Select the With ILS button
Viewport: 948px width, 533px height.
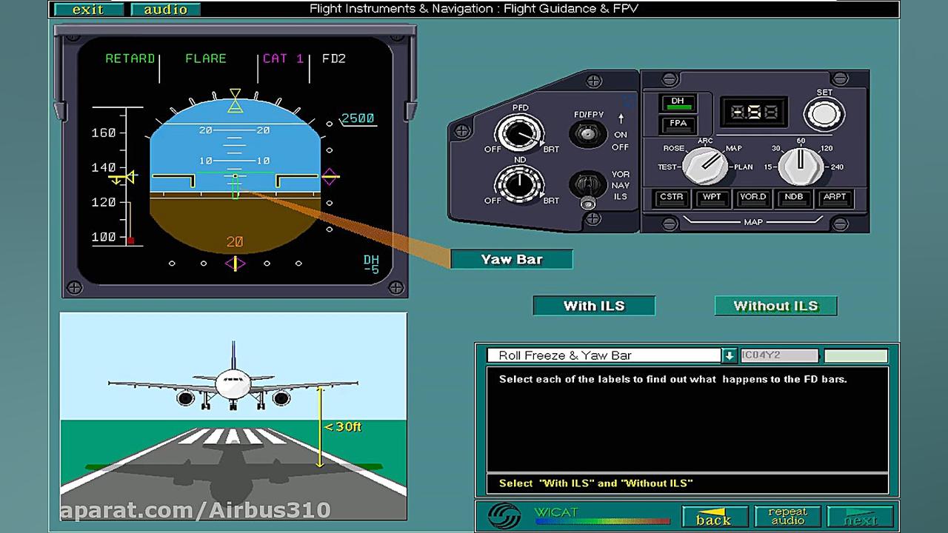click(593, 305)
